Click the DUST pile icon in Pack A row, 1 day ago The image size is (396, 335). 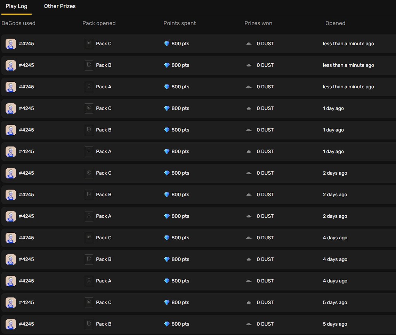click(x=249, y=152)
